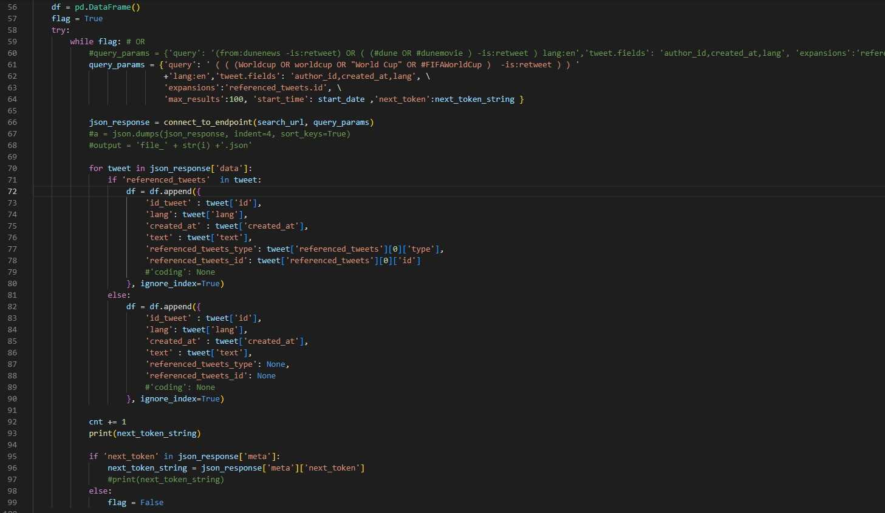Click 'for tweet in json_response' loop line

click(x=170, y=169)
